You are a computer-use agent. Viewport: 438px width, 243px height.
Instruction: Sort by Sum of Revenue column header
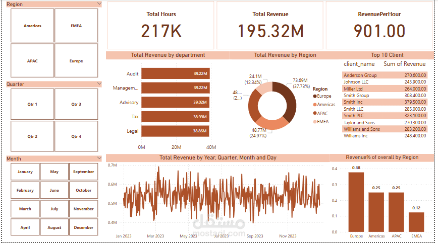[405, 64]
